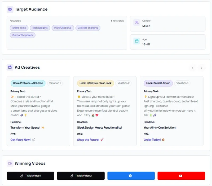Click the Your All-in-One Solution! headline
The image size is (212, 186).
pyautogui.click(x=160, y=128)
